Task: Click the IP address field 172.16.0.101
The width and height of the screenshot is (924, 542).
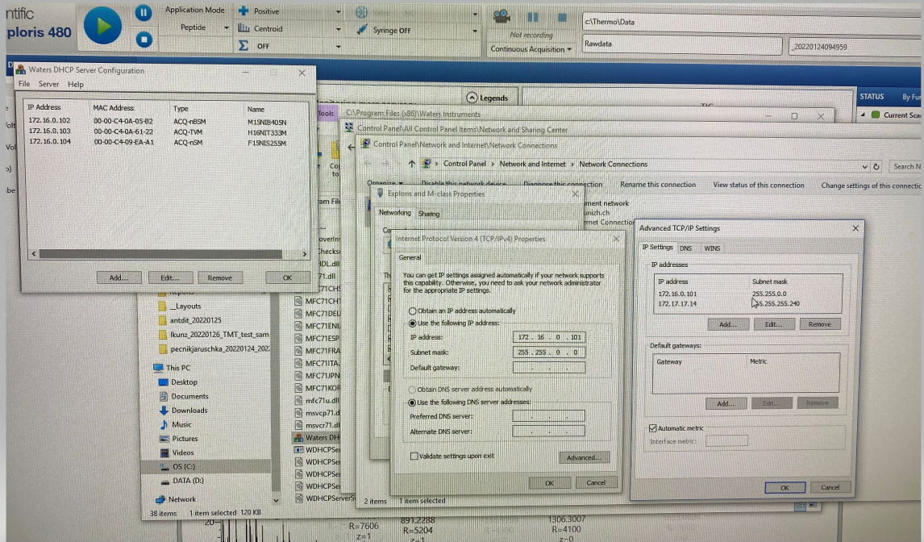Action: click(x=548, y=337)
